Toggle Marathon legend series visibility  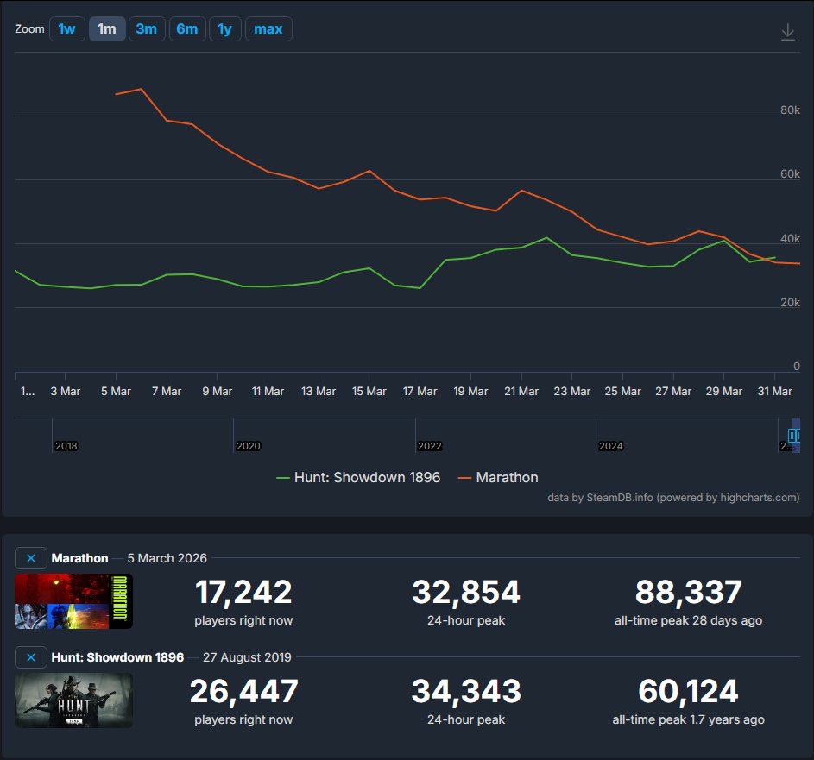point(498,477)
